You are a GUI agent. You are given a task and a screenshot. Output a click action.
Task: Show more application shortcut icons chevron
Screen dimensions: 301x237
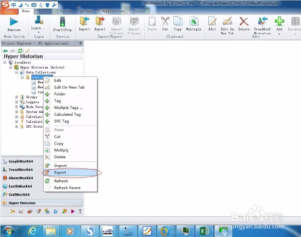coord(80,211)
